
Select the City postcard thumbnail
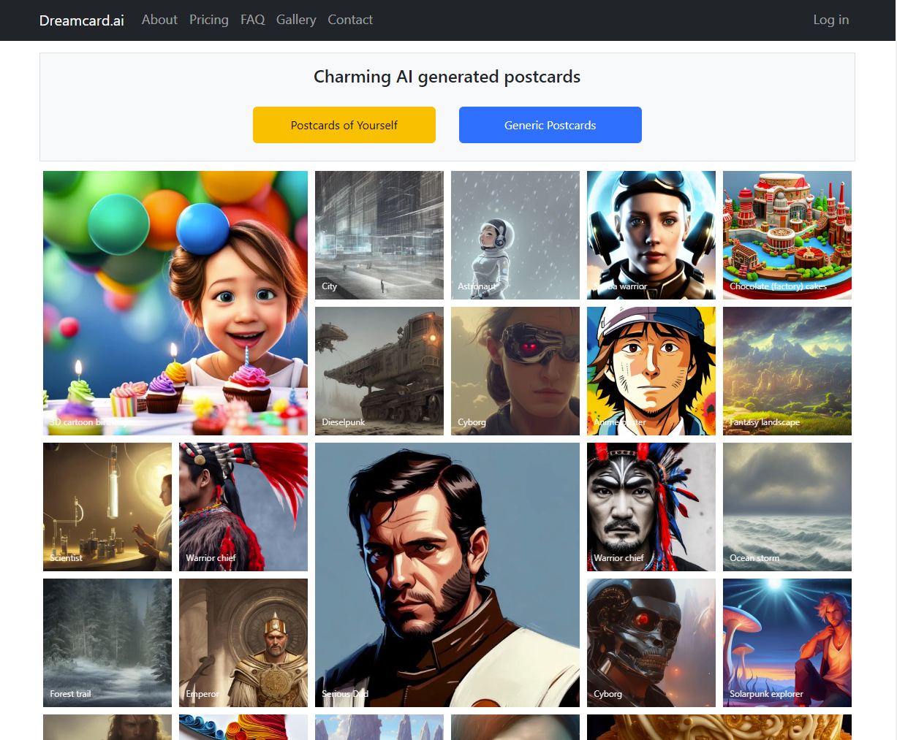click(379, 235)
